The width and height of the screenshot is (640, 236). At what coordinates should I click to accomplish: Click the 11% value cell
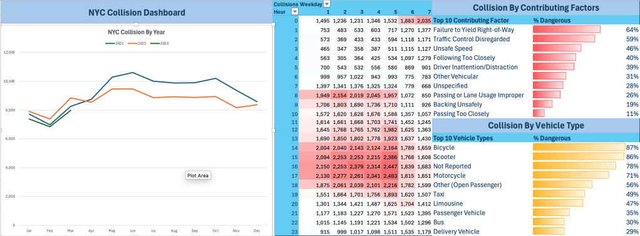(x=632, y=114)
